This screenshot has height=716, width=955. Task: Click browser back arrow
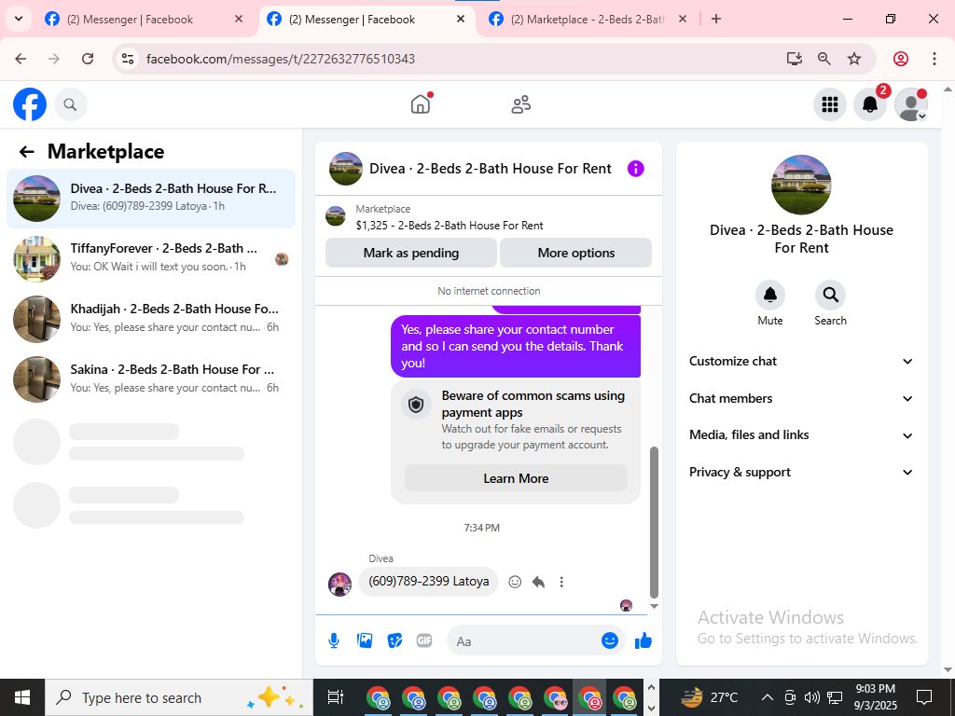coord(21,59)
